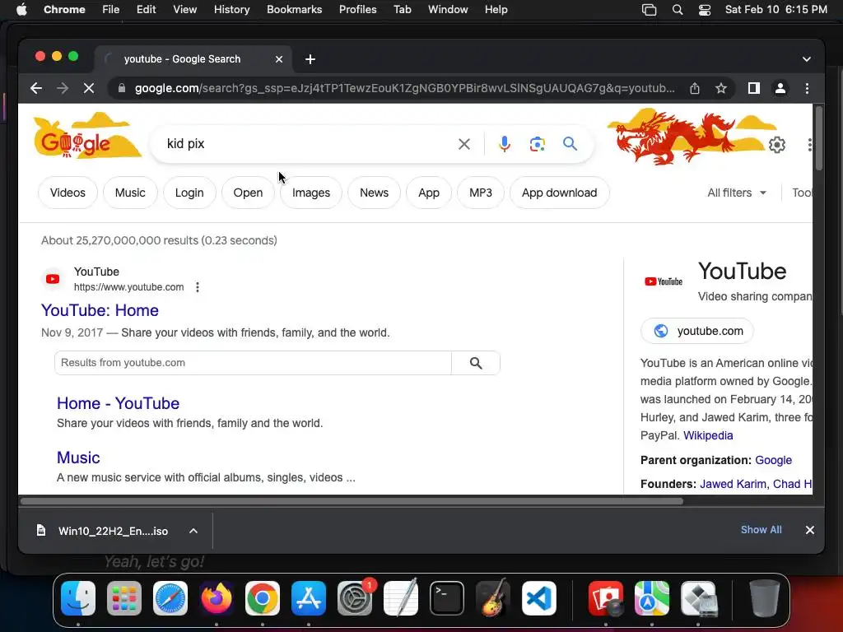Open the 'YouTube: Home' result link
This screenshot has height=632, width=843.
100,310
